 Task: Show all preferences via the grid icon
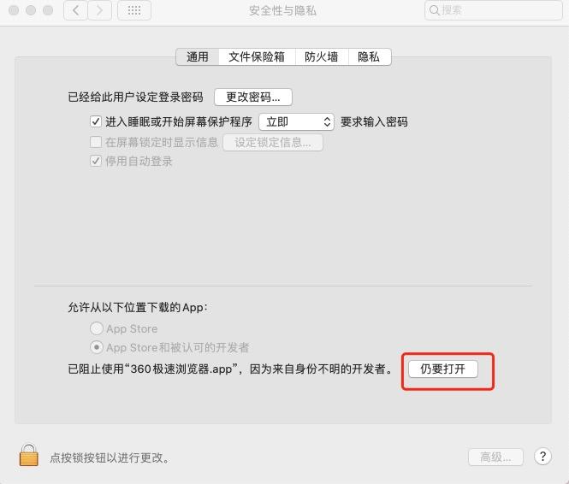point(134,10)
